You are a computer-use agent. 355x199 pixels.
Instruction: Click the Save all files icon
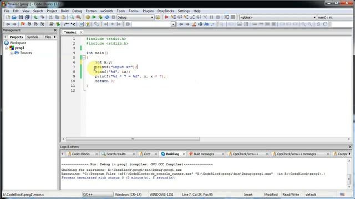pos(27,17)
